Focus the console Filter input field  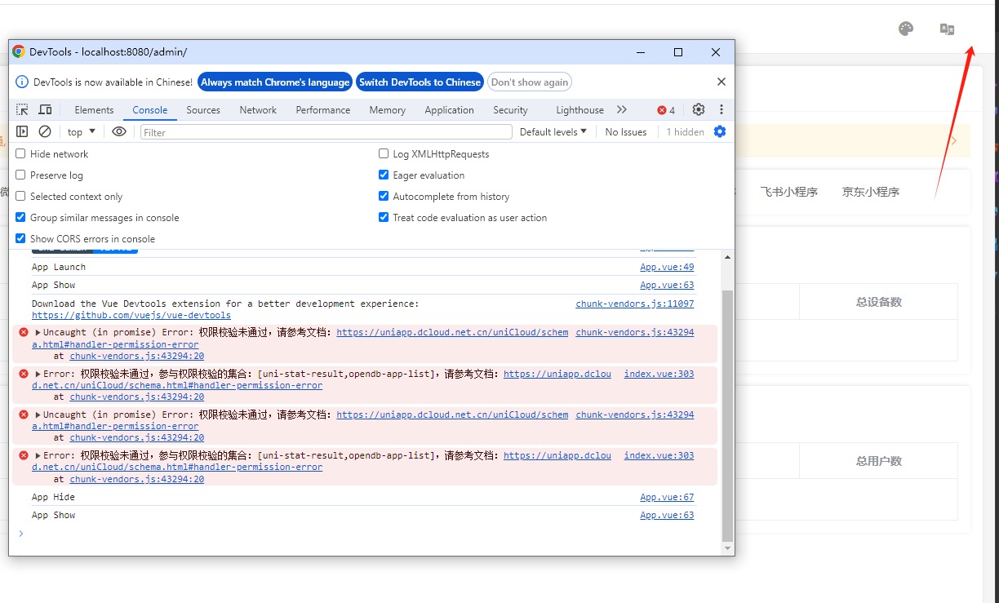pyautogui.click(x=326, y=132)
